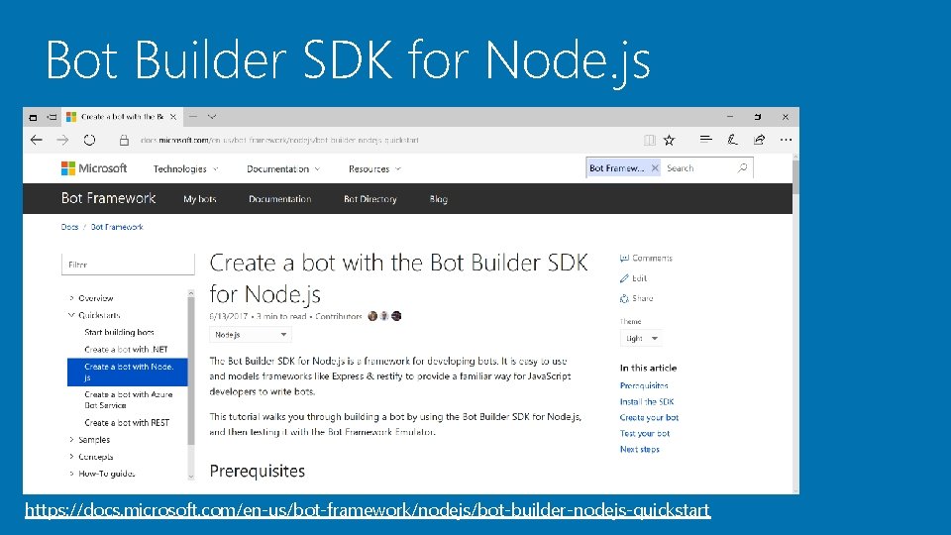Go back with the browser back arrow
The image size is (951, 535).
pos(37,140)
